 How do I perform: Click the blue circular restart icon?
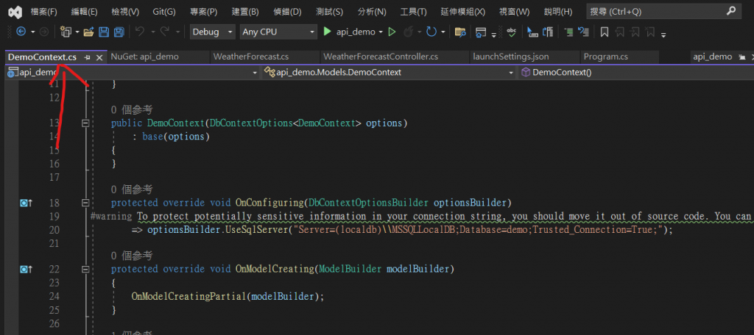(431, 32)
